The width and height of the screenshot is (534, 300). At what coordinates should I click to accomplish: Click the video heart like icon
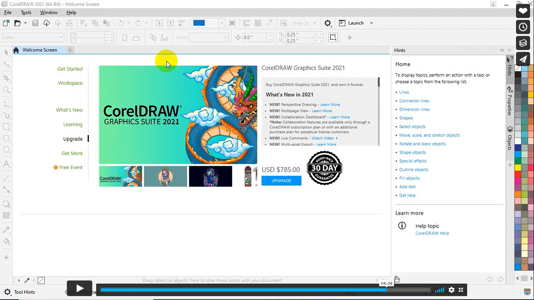[523, 11]
